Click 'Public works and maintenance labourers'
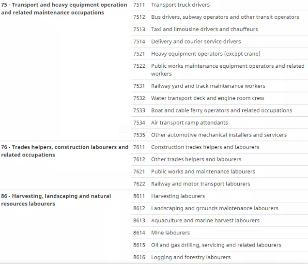This screenshot has width=308, height=264. point(203,171)
